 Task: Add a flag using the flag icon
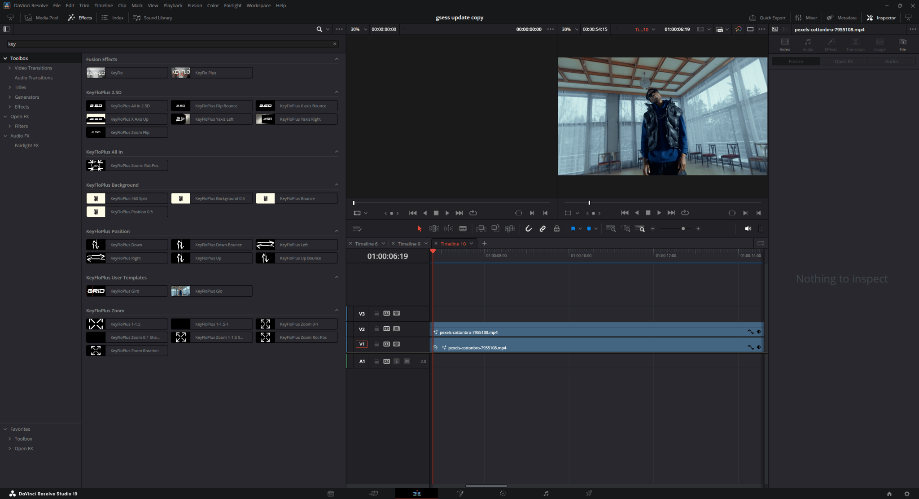click(x=573, y=228)
